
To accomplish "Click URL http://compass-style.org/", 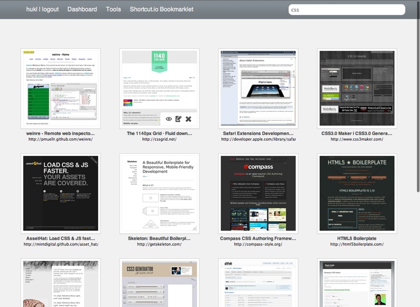I will click(x=258, y=244).
